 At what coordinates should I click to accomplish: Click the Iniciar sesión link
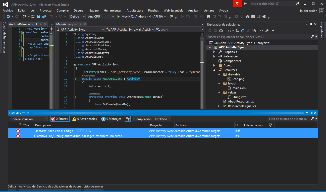point(308,11)
